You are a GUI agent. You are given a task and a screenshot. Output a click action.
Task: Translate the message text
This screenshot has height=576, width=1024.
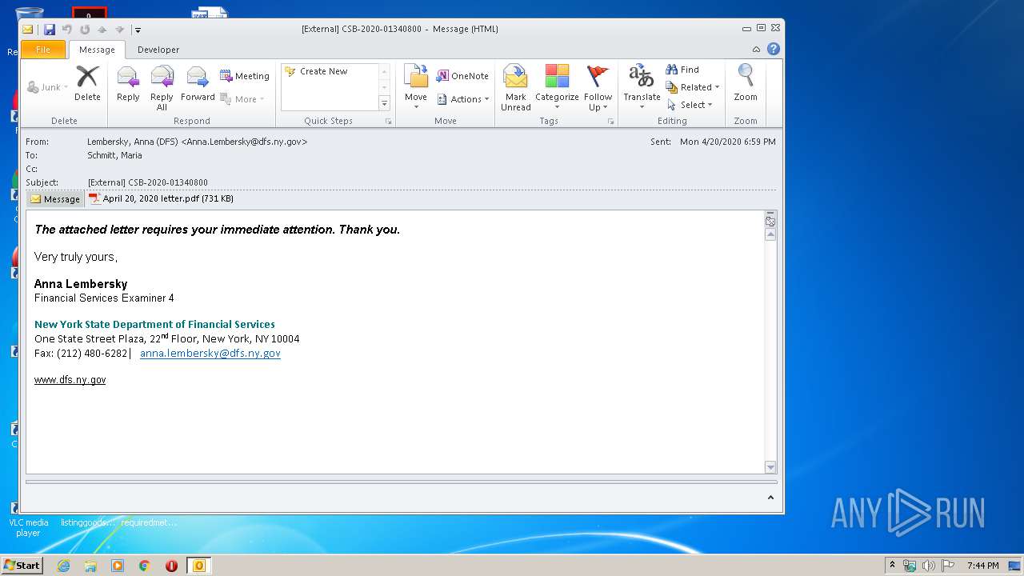[642, 88]
